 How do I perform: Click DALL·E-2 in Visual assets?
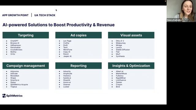(120, 41)
